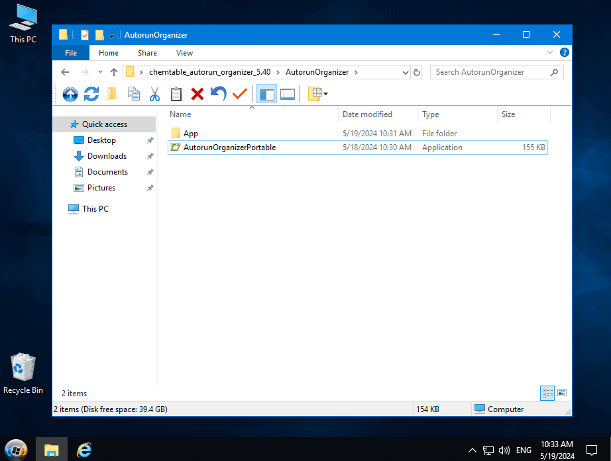Click the Paste clipboard icon
The image size is (611, 461).
pyautogui.click(x=176, y=94)
